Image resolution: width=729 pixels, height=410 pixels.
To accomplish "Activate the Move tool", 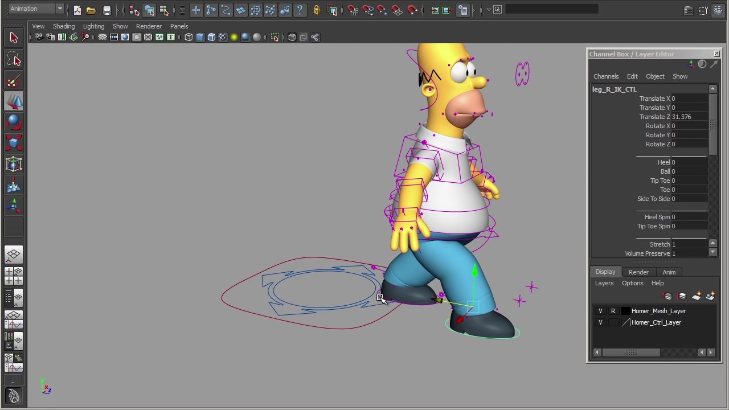I will coord(14,101).
